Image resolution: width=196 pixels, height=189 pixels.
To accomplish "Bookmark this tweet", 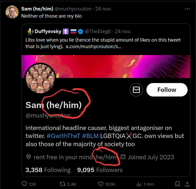I will coord(177,184).
